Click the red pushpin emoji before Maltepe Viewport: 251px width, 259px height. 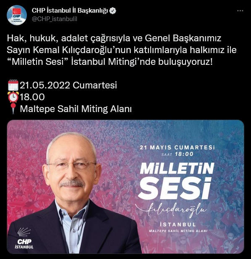(x=13, y=109)
